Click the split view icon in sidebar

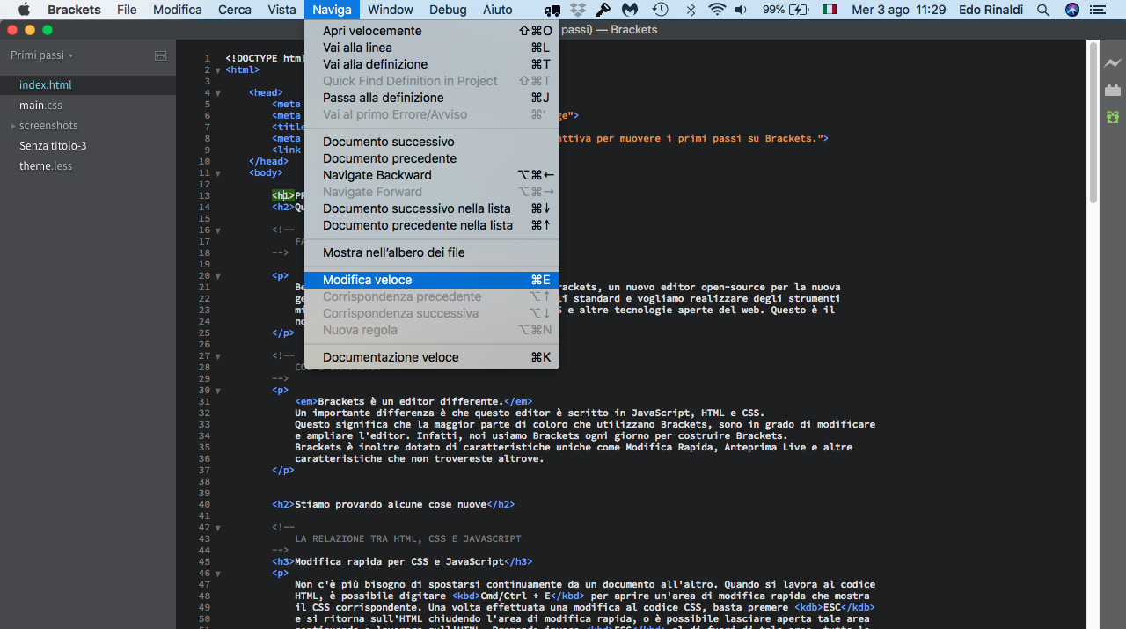coord(160,55)
